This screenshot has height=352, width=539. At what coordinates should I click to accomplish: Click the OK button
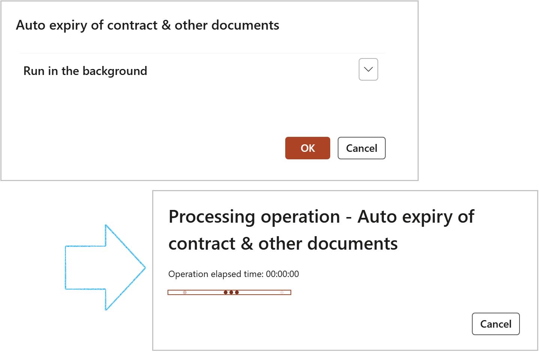(x=307, y=148)
